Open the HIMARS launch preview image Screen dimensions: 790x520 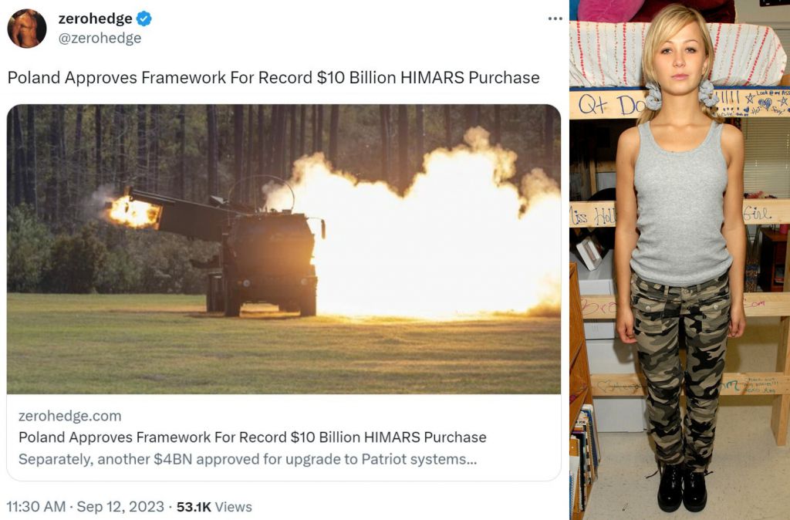click(284, 249)
